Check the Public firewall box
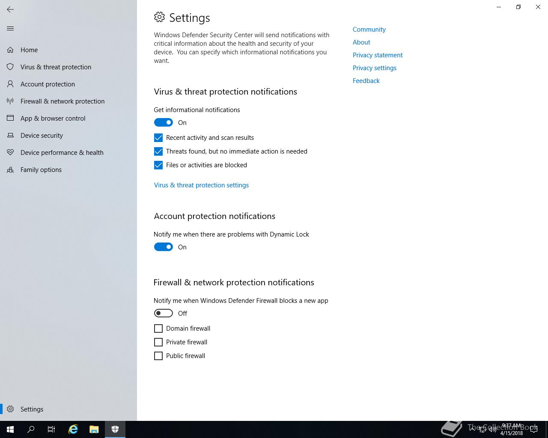Viewport: 548px width, 438px height. (x=158, y=356)
